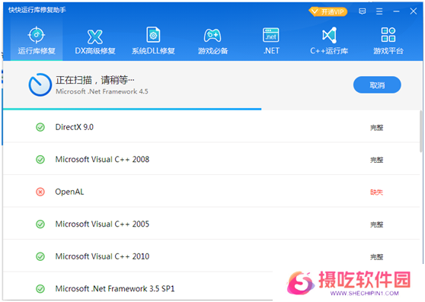Click the red 缺失 status for OpenAL
425x302 pixels.
pyautogui.click(x=376, y=192)
